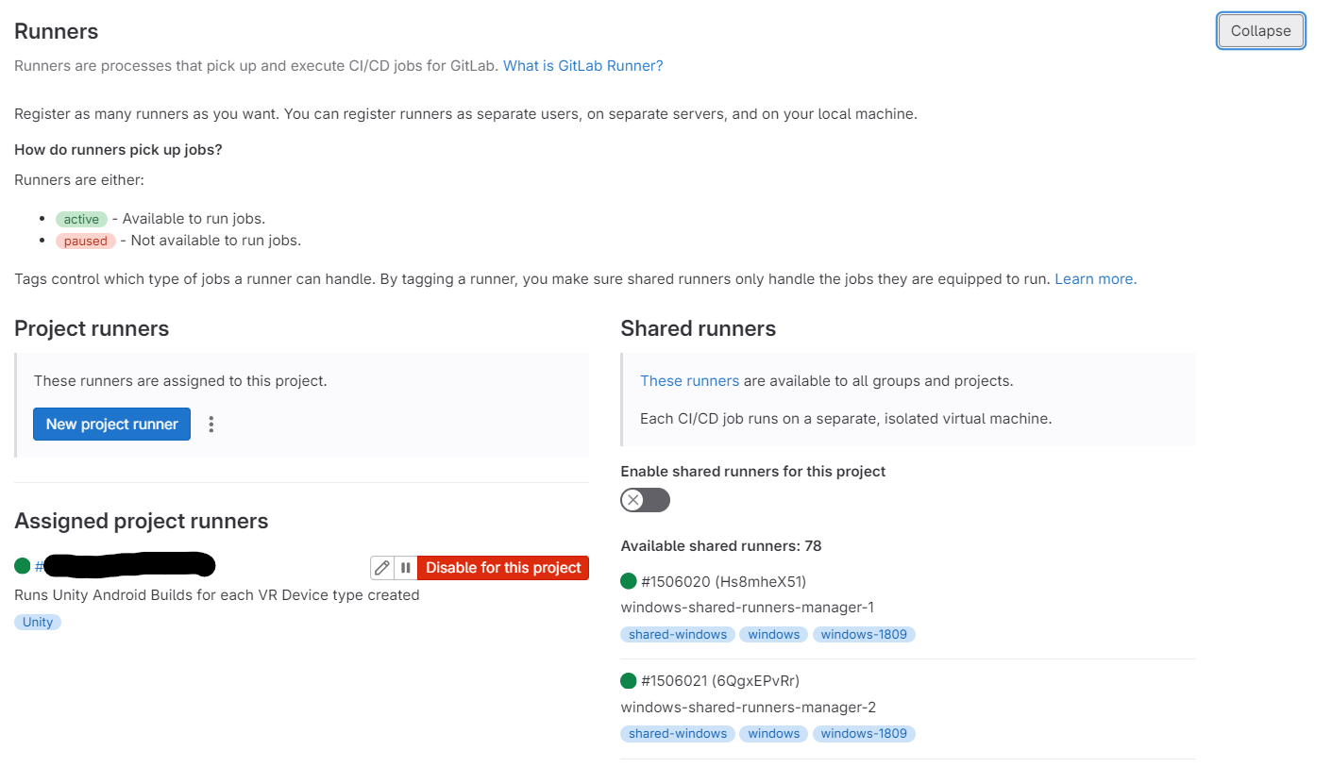Select shared-windows tag under runner #1506021
This screenshot has height=767, width=1332.
[x=678, y=733]
